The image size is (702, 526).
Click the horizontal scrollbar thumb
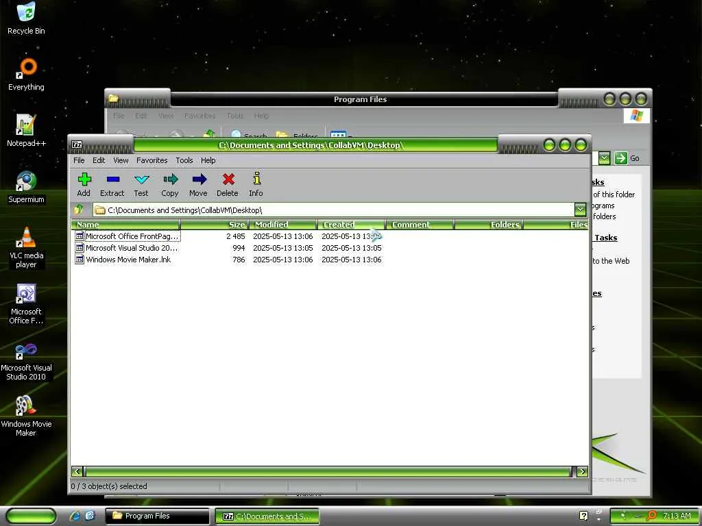(328, 471)
